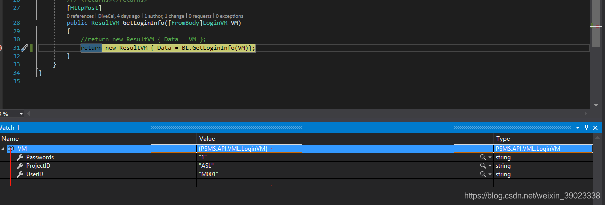This screenshot has height=205, width=605.
Task: Open 'DiveCai, 4 days ago' CodeLens link
Action: (x=120, y=16)
